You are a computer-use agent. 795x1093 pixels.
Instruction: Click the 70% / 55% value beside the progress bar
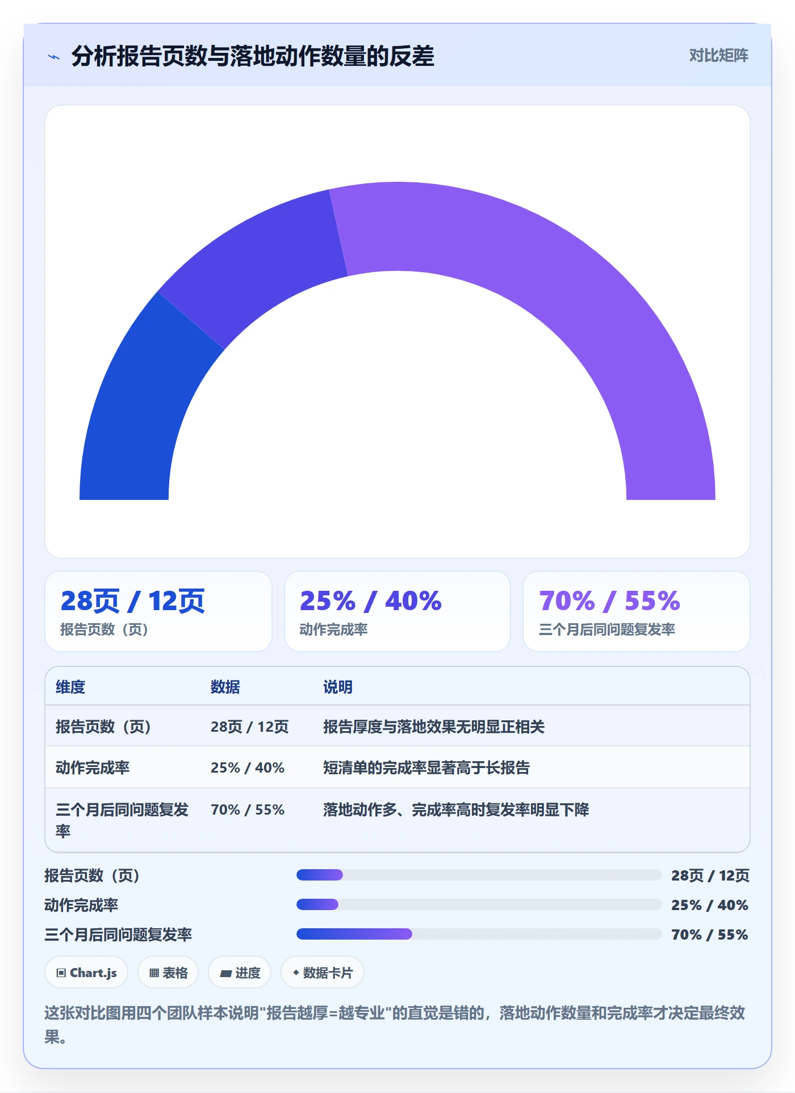click(710, 935)
